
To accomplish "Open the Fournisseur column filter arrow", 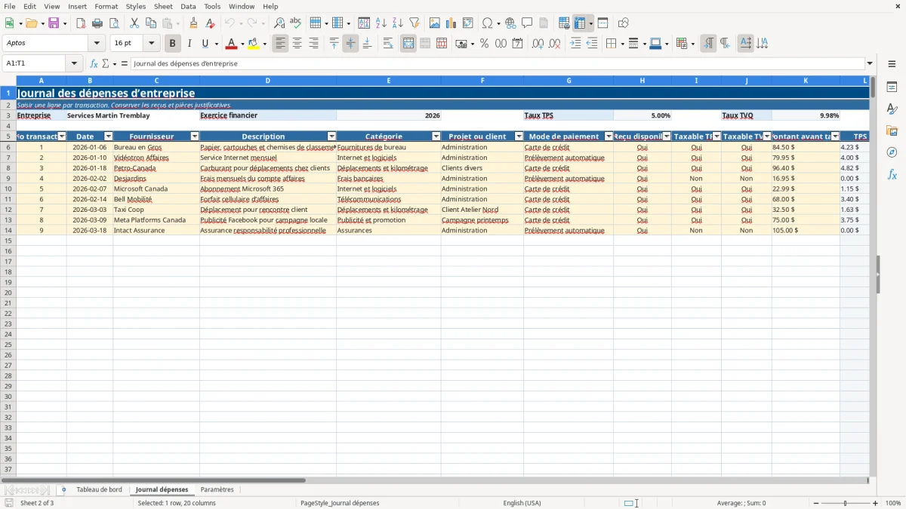I will click(195, 136).
